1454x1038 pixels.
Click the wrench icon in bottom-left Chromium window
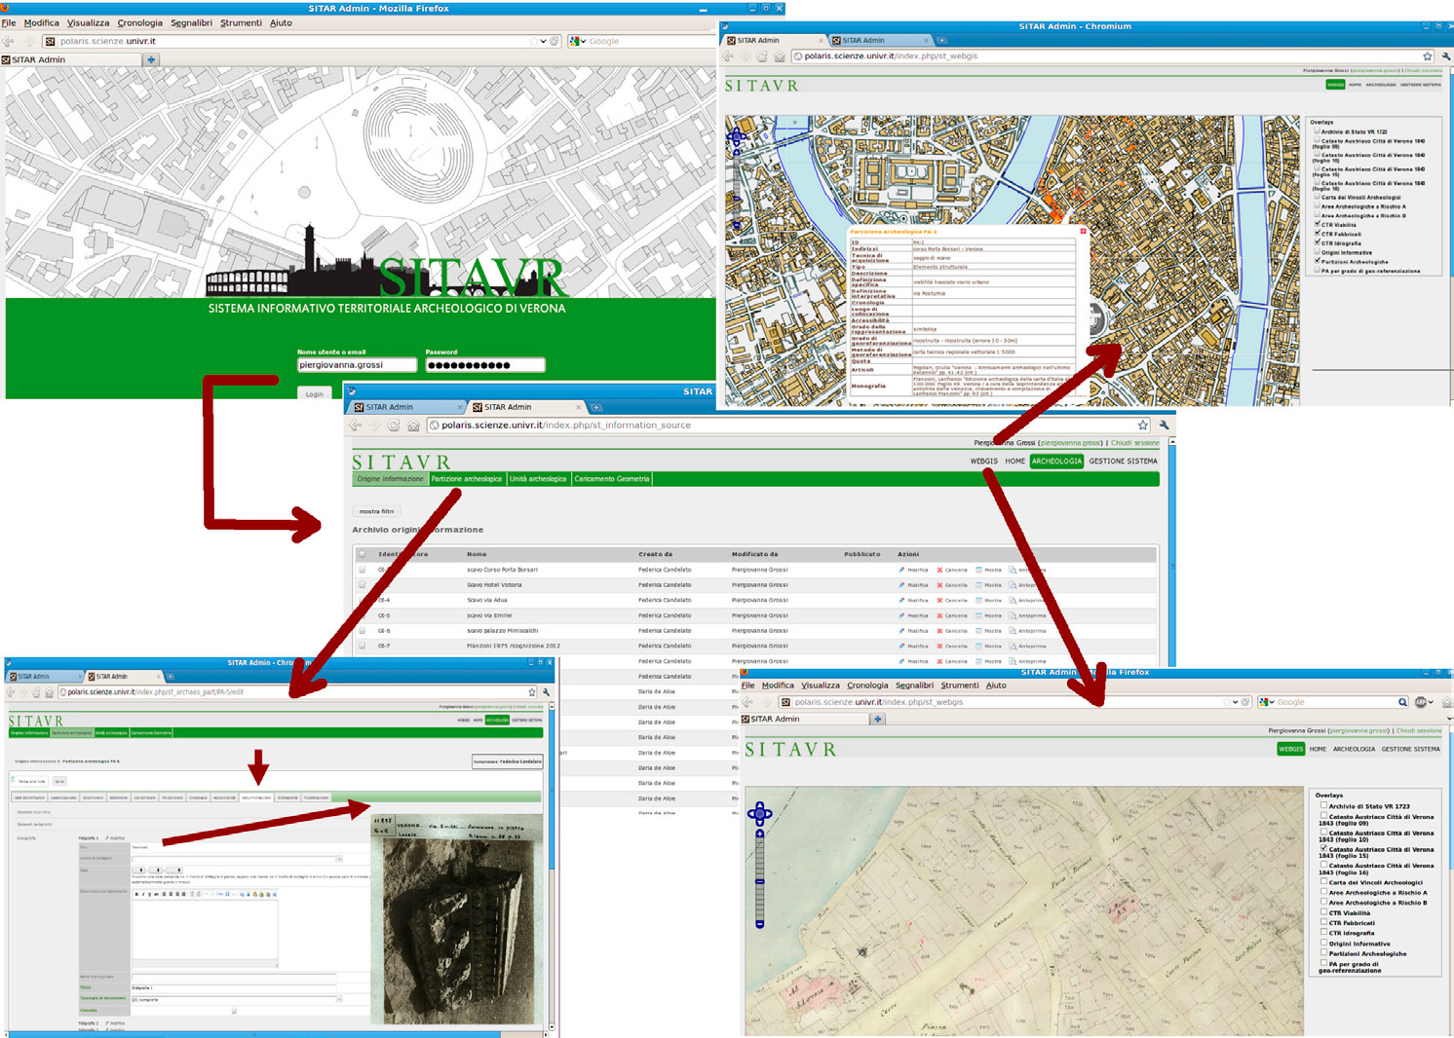click(x=547, y=692)
